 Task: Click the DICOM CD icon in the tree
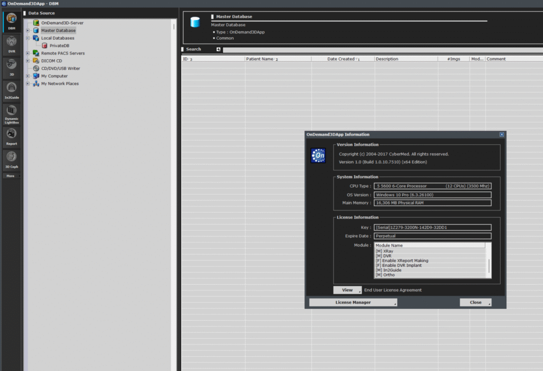coord(36,61)
